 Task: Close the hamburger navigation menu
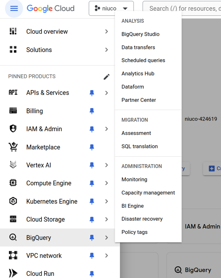coord(14,8)
